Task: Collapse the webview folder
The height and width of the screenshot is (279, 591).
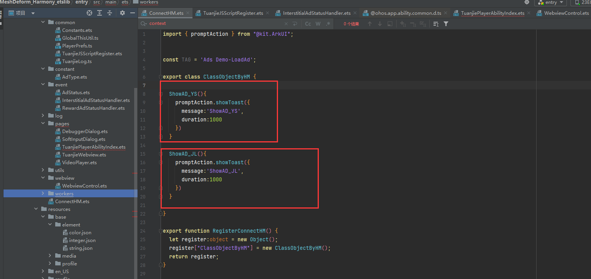Action: point(43,178)
